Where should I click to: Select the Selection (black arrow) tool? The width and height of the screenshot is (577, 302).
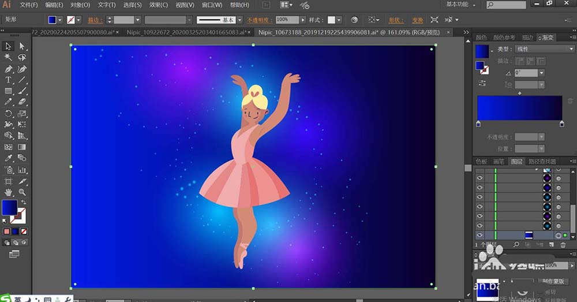click(x=9, y=46)
